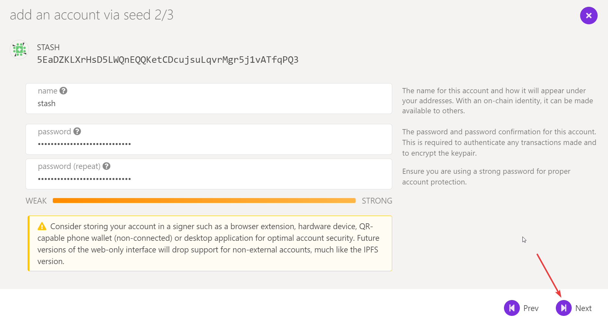Focus the name input containing stash
608x323 pixels.
[209, 99]
